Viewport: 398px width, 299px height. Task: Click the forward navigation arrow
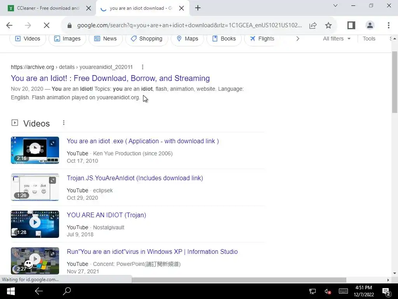[x=28, y=25]
